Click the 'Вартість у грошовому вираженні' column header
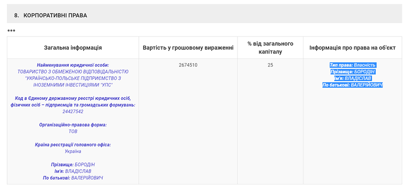Screen dimensions: 407x189 [188, 48]
